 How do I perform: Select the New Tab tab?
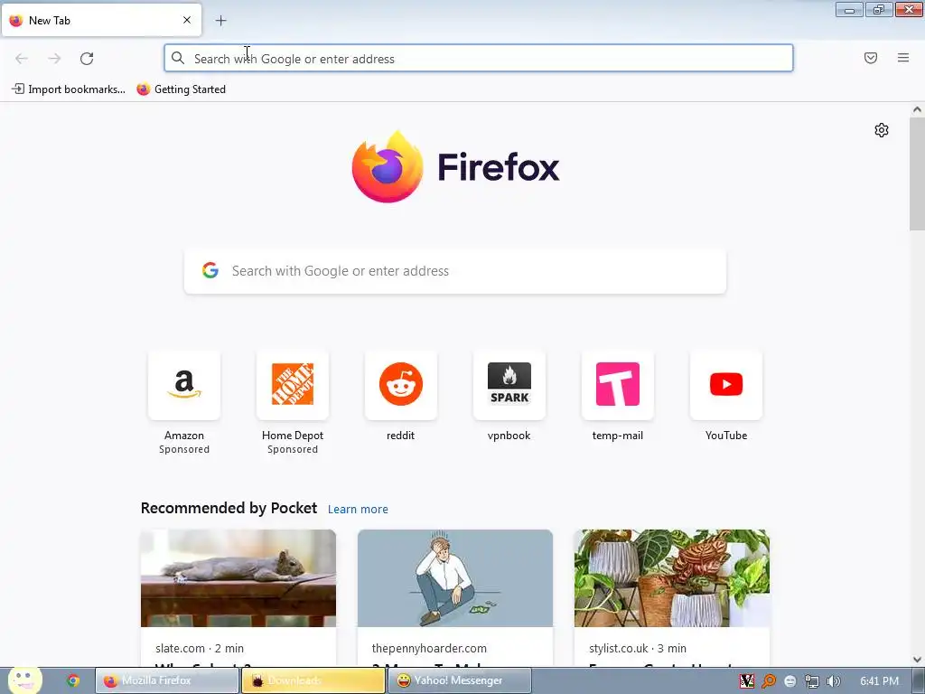click(x=101, y=20)
